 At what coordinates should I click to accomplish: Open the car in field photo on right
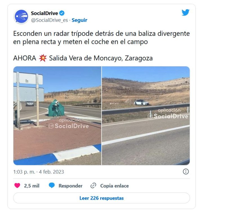(x=146, y=116)
